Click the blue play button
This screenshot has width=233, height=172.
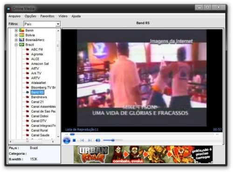tap(67, 140)
